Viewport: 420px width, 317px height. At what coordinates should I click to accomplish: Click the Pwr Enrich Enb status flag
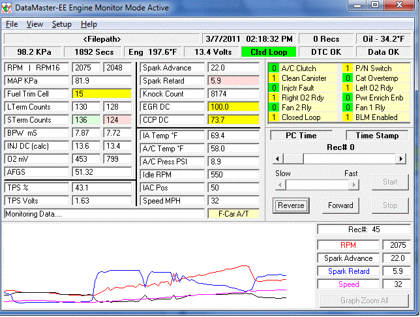click(376, 98)
